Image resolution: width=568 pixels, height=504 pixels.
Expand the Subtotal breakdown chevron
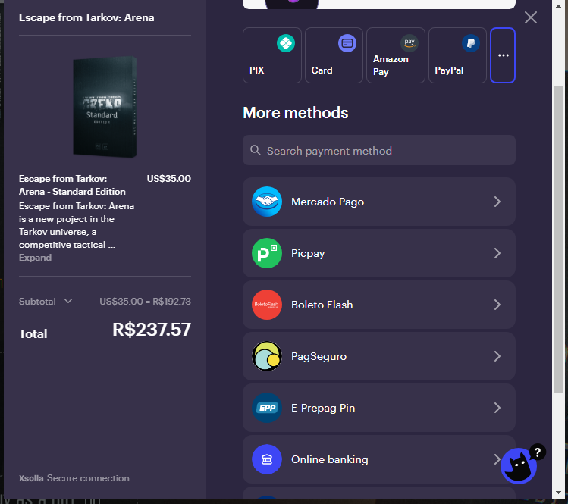[68, 301]
